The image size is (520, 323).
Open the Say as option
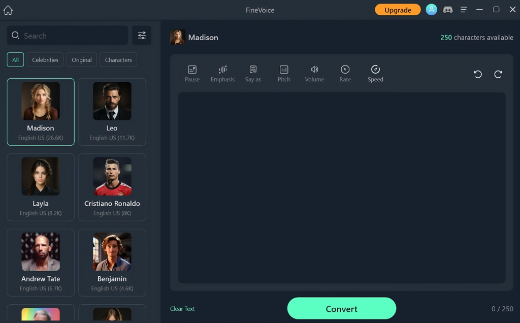pos(253,74)
